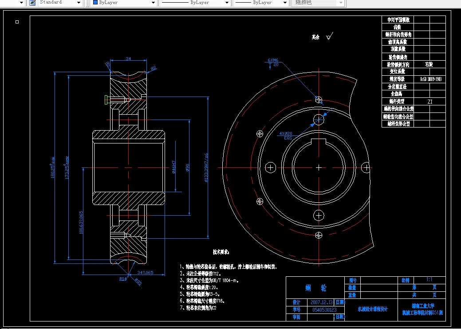Select the 347.065 bottom dimension

pyautogui.click(x=145, y=272)
